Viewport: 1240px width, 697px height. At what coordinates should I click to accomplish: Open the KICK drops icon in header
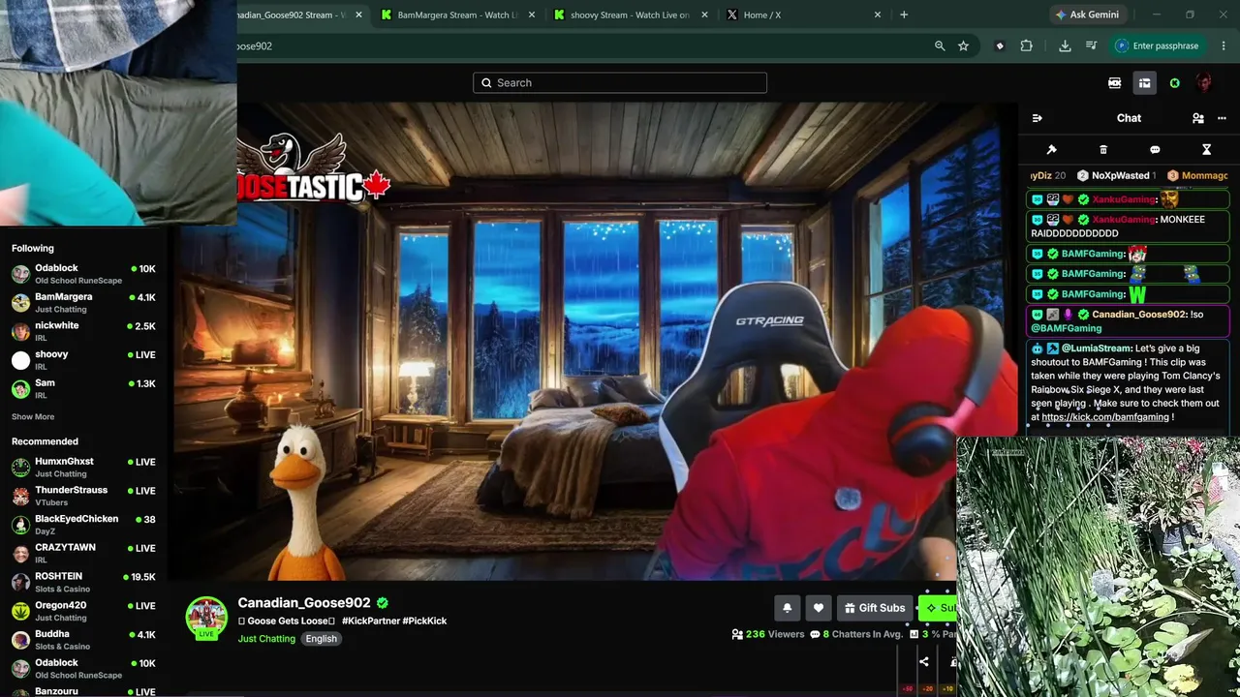coord(1115,83)
